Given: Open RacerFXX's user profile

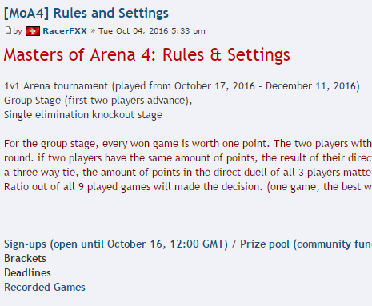Looking at the screenshot, I should click(65, 31).
